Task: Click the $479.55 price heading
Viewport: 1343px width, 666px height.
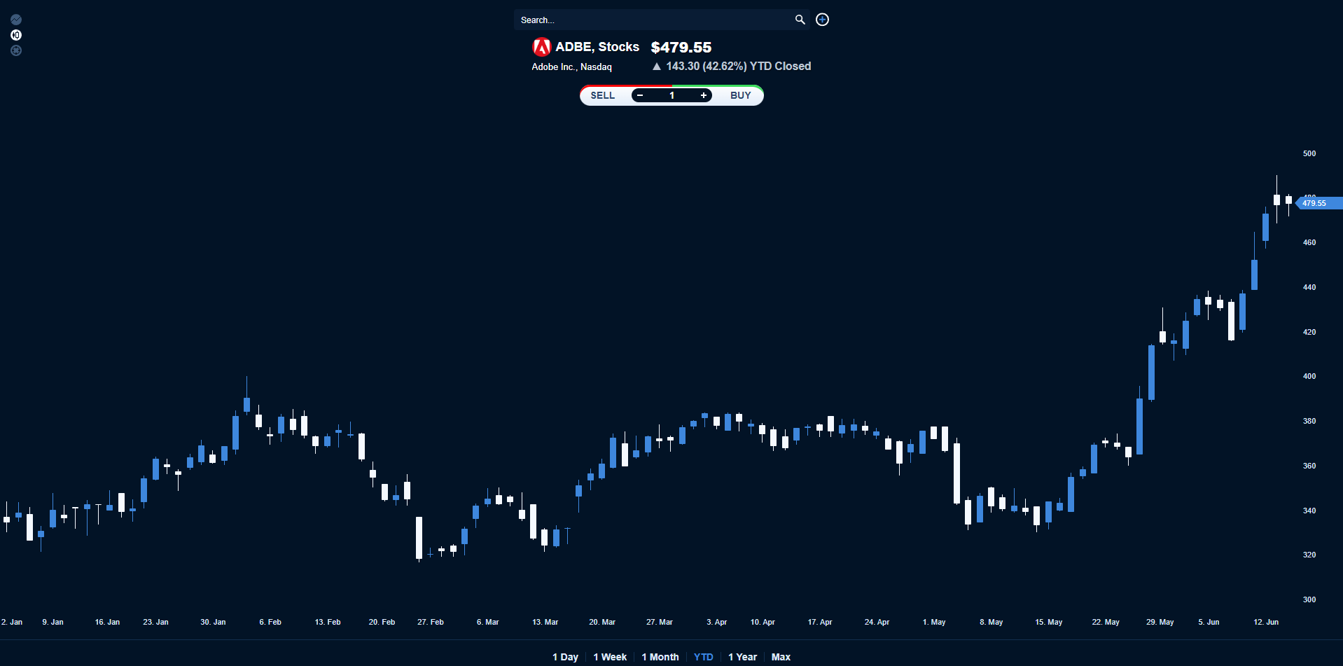Action: (x=681, y=47)
